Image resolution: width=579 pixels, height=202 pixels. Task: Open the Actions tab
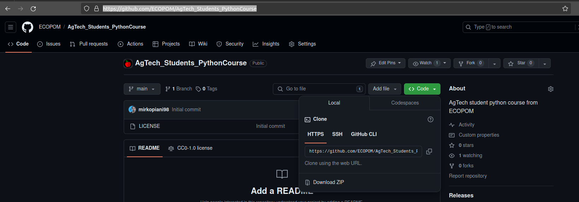click(x=130, y=44)
